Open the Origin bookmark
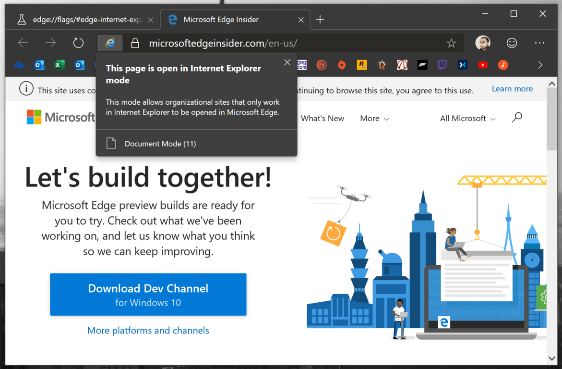The width and height of the screenshot is (562, 369). click(x=342, y=65)
